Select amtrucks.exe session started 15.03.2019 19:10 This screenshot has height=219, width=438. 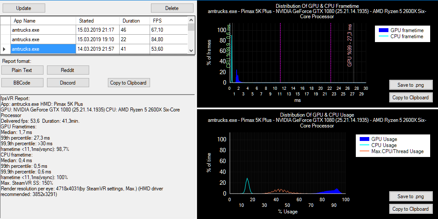43,39
